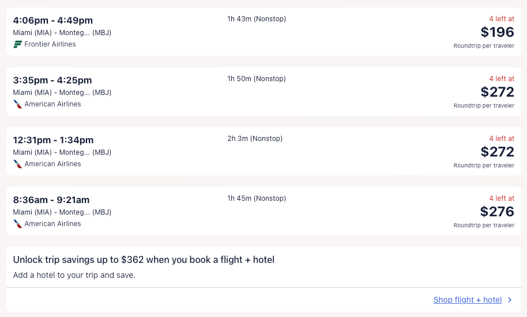527x317 pixels.
Task: Click the 1h 45m (Nonstop) duration label
Action: (x=257, y=198)
